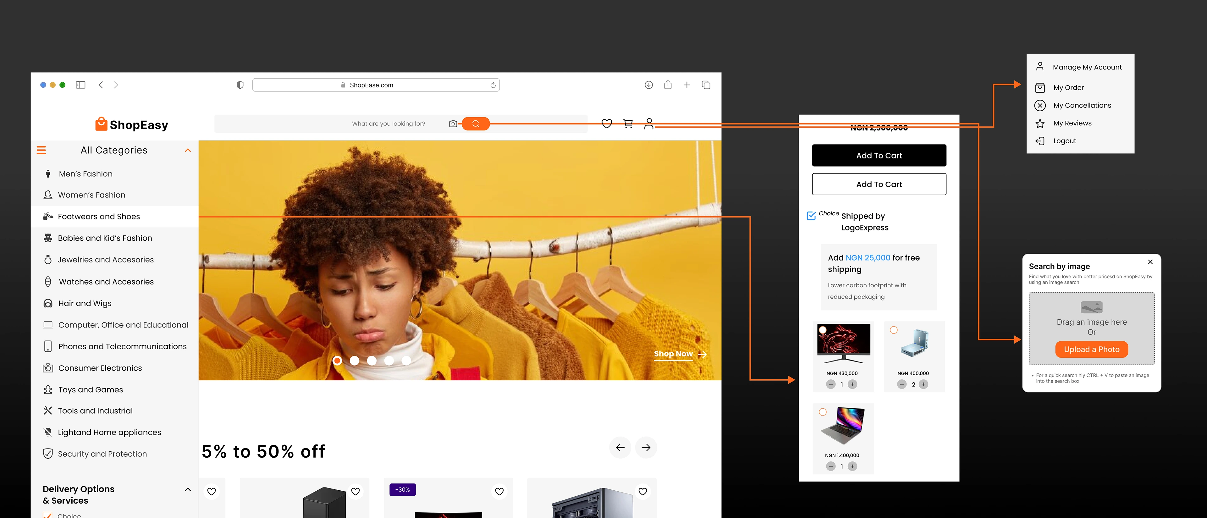Select the second carousel dot indicator
This screenshot has height=518, width=1207.
coord(354,361)
